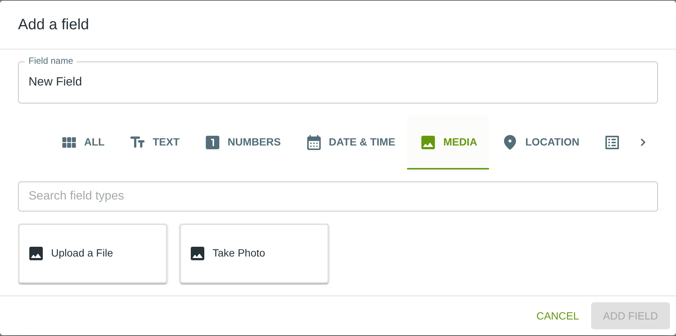Click the list category icon
The height and width of the screenshot is (336, 676).
click(x=612, y=142)
